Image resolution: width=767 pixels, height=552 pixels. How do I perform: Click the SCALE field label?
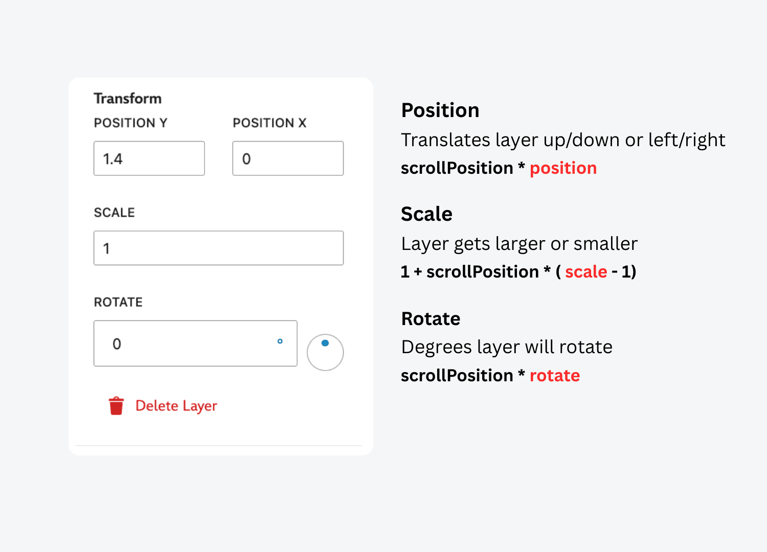click(x=114, y=213)
